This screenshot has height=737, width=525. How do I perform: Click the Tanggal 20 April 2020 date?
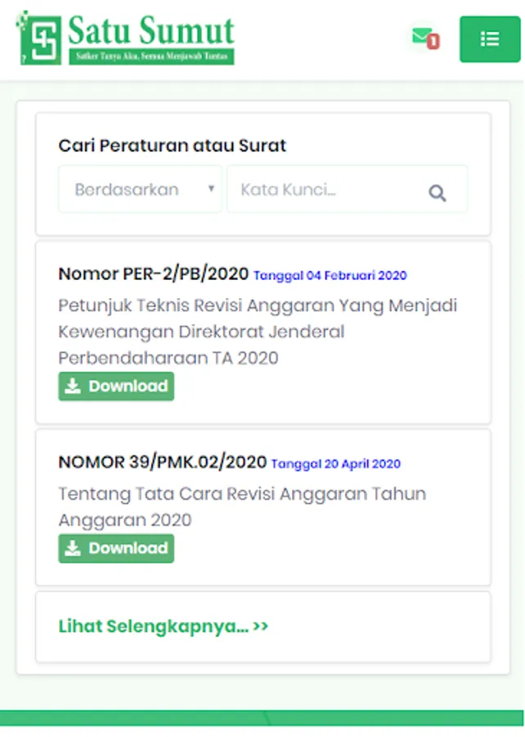click(335, 464)
